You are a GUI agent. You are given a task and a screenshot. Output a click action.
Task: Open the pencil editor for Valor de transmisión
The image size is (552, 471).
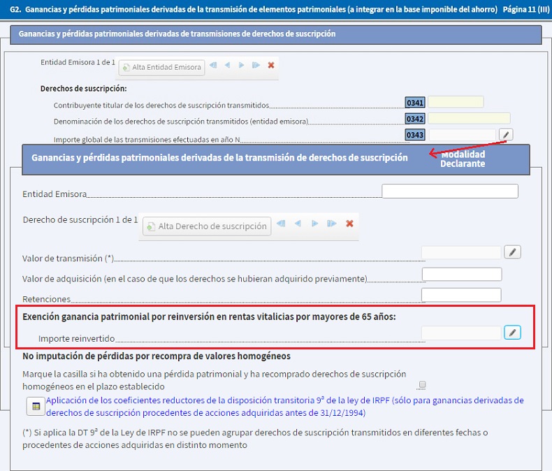click(x=513, y=252)
